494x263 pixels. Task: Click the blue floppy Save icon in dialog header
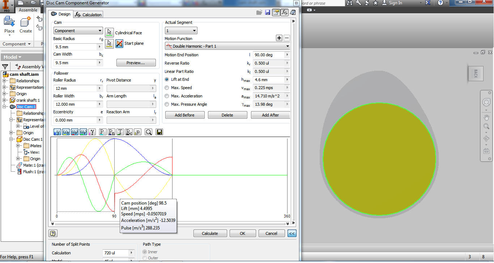[x=268, y=13]
